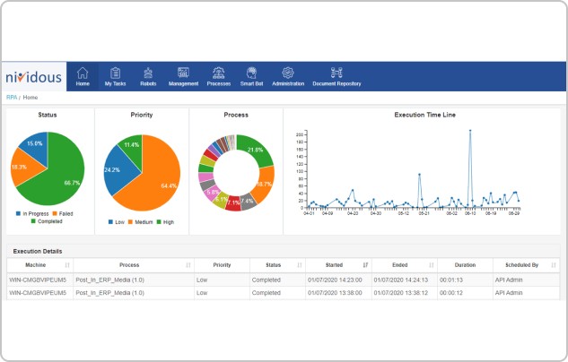Click the Nividous logo
Screen dimensions: 568x362
click(x=34, y=77)
